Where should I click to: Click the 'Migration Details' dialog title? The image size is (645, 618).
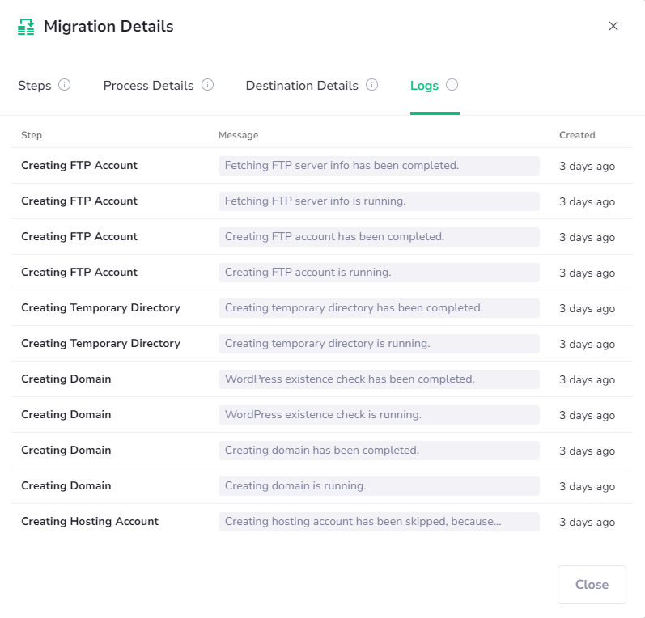pyautogui.click(x=108, y=27)
